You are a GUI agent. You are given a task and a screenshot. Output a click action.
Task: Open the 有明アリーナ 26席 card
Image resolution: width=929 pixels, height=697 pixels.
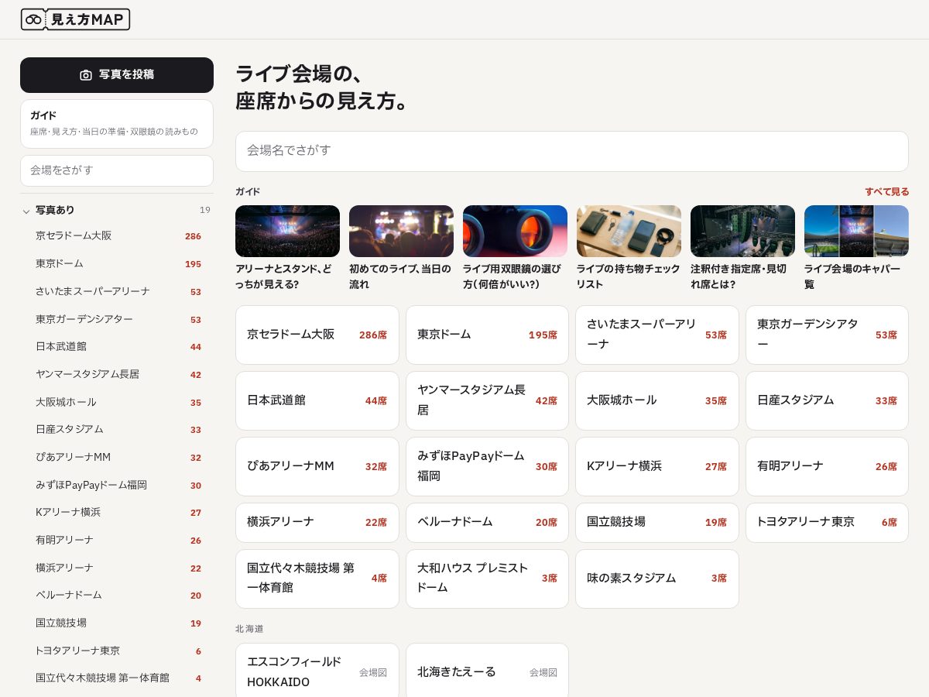pos(827,467)
